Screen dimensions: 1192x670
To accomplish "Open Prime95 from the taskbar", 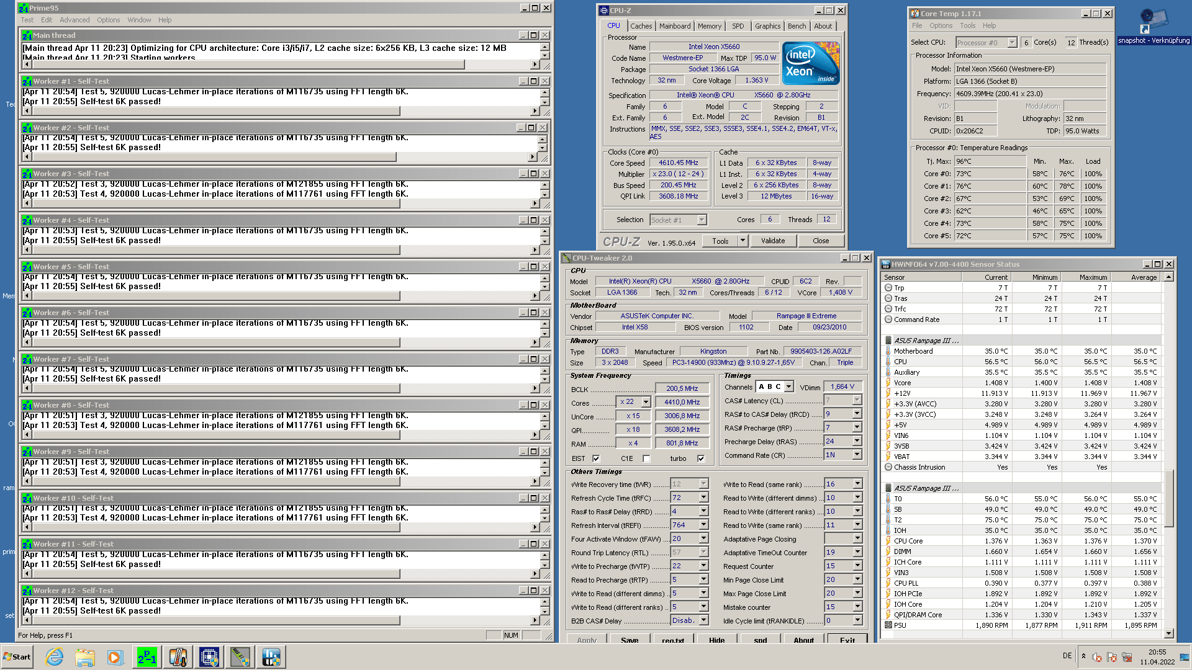I will 147,657.
